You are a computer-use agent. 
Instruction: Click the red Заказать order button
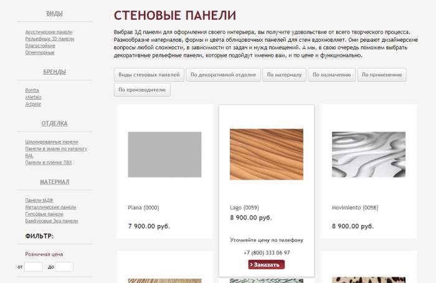pos(267,265)
